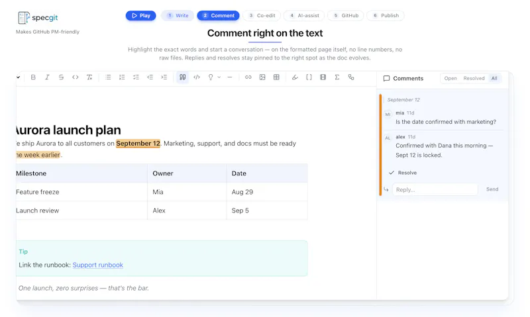The width and height of the screenshot is (530, 317).
Task: Click the Alex owner cell
Action: [x=187, y=210]
